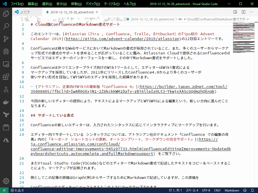Click the heading text on line 1
Screen dimensions: 258x193
pyautogui.click(x=75, y=24)
